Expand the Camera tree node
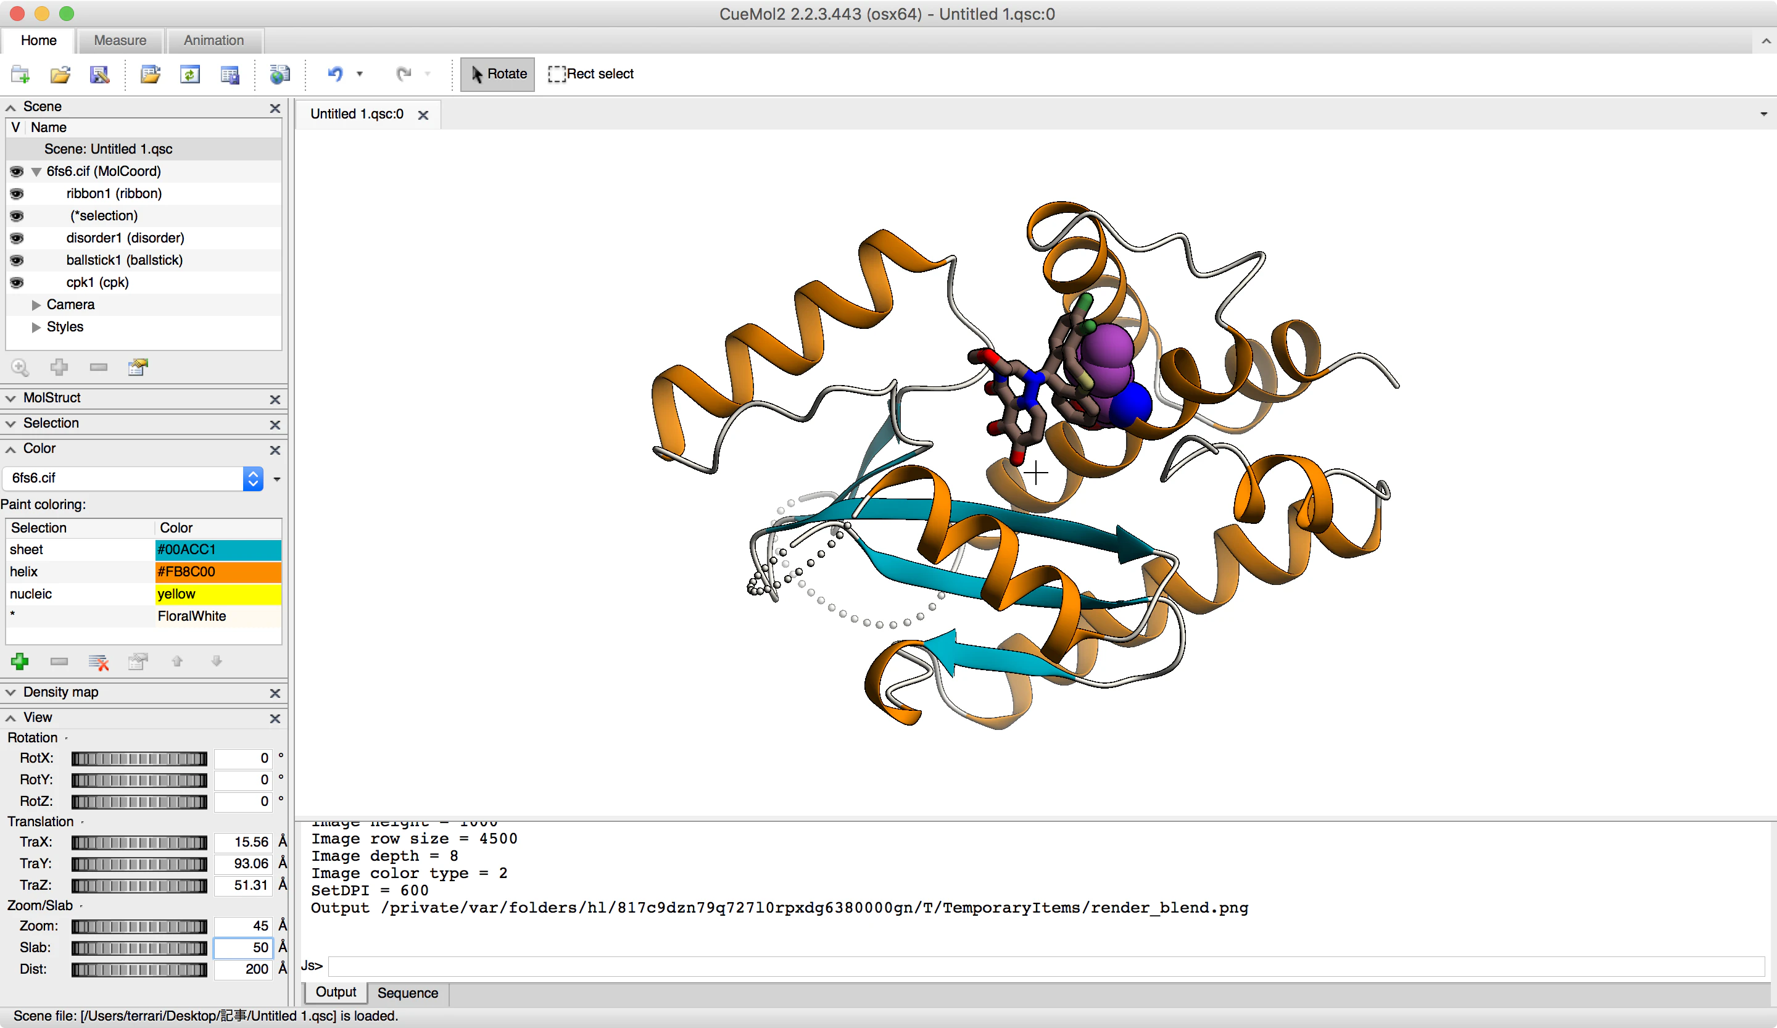Image resolution: width=1777 pixels, height=1028 pixels. tap(36, 305)
